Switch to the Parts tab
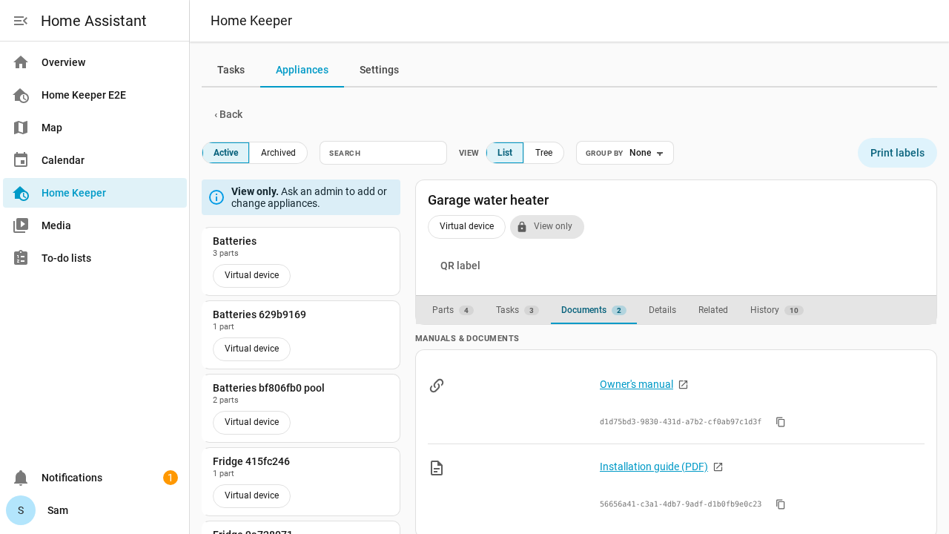 point(452,310)
